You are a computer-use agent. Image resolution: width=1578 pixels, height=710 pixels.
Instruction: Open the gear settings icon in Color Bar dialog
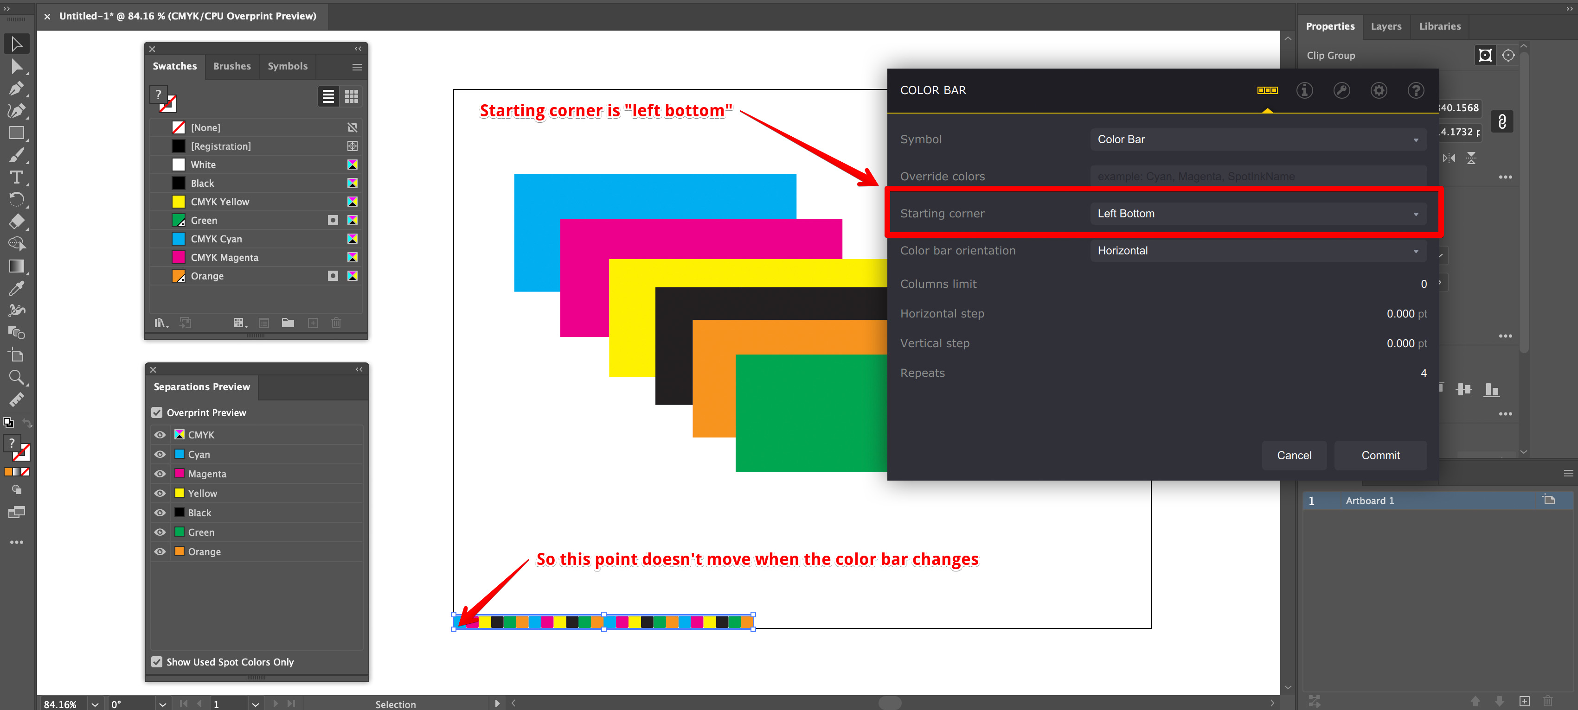click(x=1379, y=90)
